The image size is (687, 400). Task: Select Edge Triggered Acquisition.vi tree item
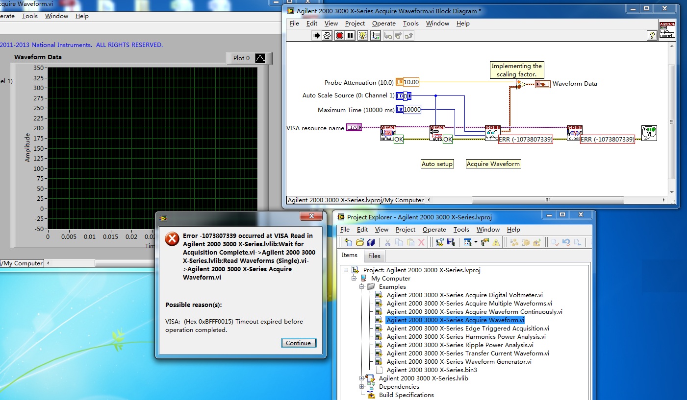click(468, 328)
